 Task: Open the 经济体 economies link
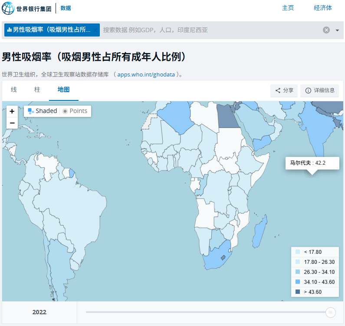[323, 8]
